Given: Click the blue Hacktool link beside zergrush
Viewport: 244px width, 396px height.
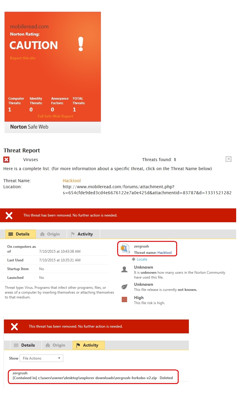Looking at the screenshot, I should pyautogui.click(x=164, y=253).
